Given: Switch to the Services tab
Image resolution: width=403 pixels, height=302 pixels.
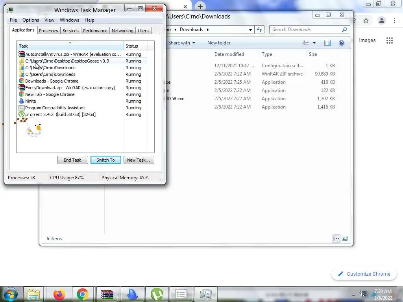Looking at the screenshot, I should click(x=70, y=31).
